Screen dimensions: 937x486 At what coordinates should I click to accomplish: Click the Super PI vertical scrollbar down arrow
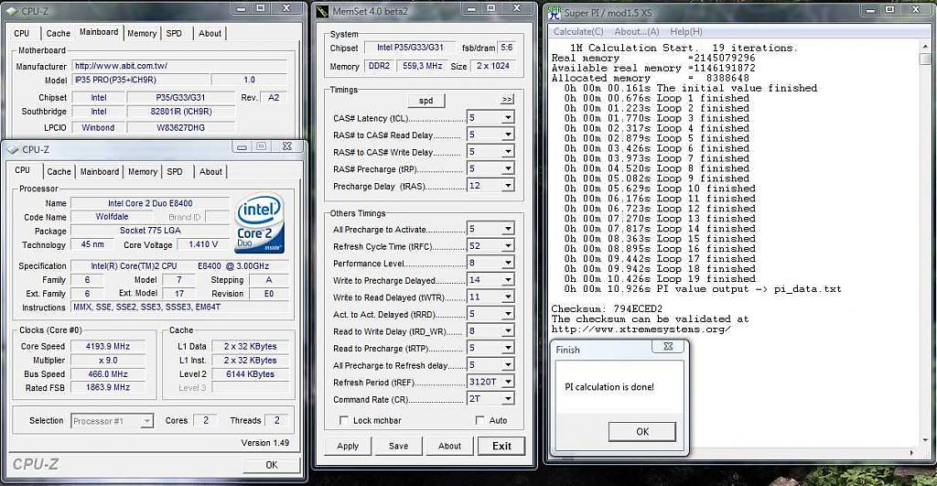924,442
